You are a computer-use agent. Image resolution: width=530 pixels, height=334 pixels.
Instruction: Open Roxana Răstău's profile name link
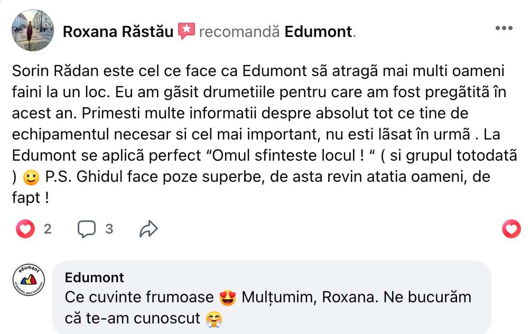pos(118,32)
